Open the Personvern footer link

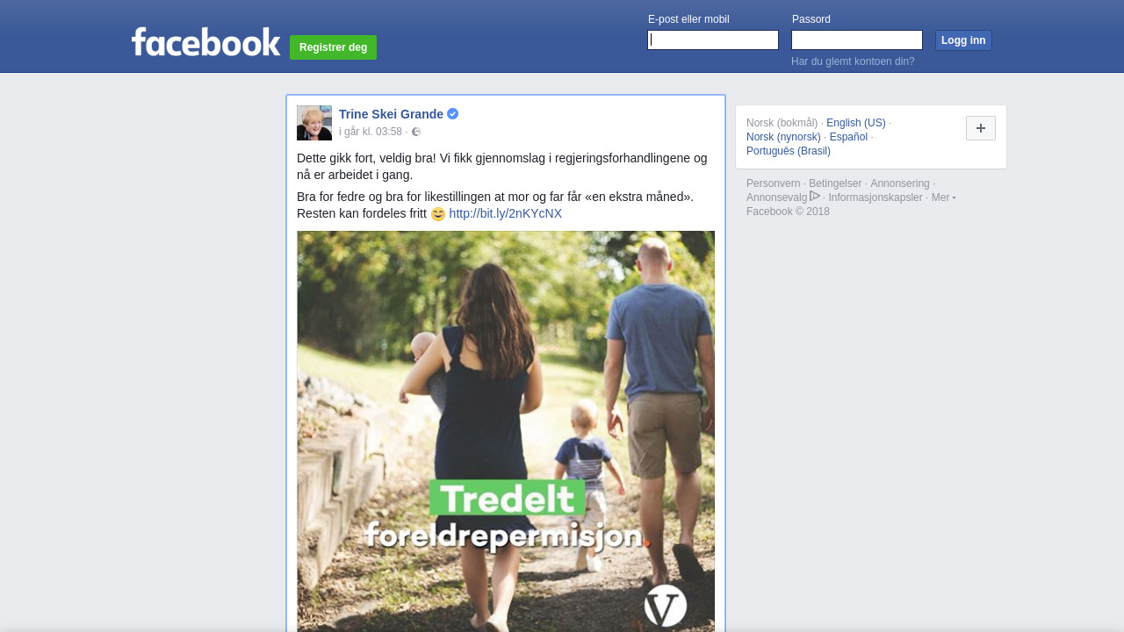click(x=774, y=183)
